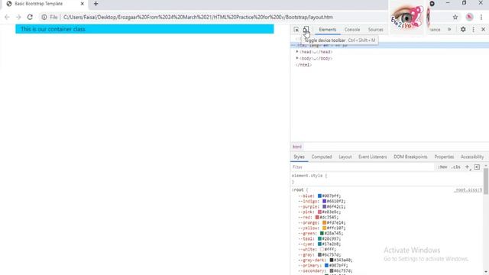Open the _root.scss source link
This screenshot has height=275, width=489.
tap(468, 190)
